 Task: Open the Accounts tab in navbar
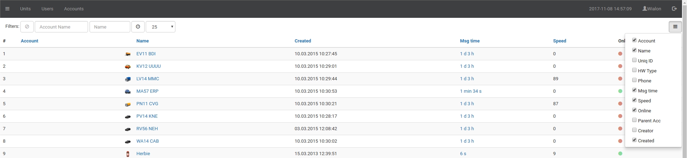74,9
